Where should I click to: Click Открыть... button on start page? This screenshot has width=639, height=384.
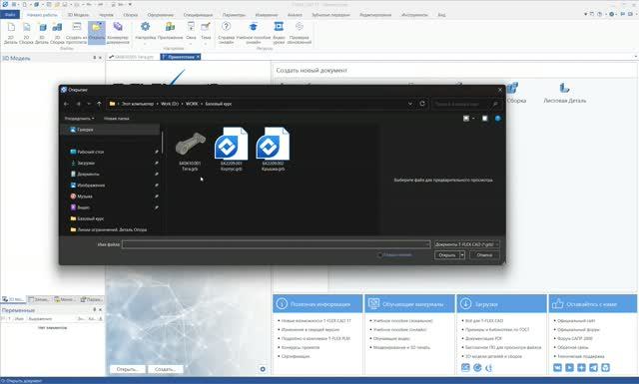[x=127, y=369]
